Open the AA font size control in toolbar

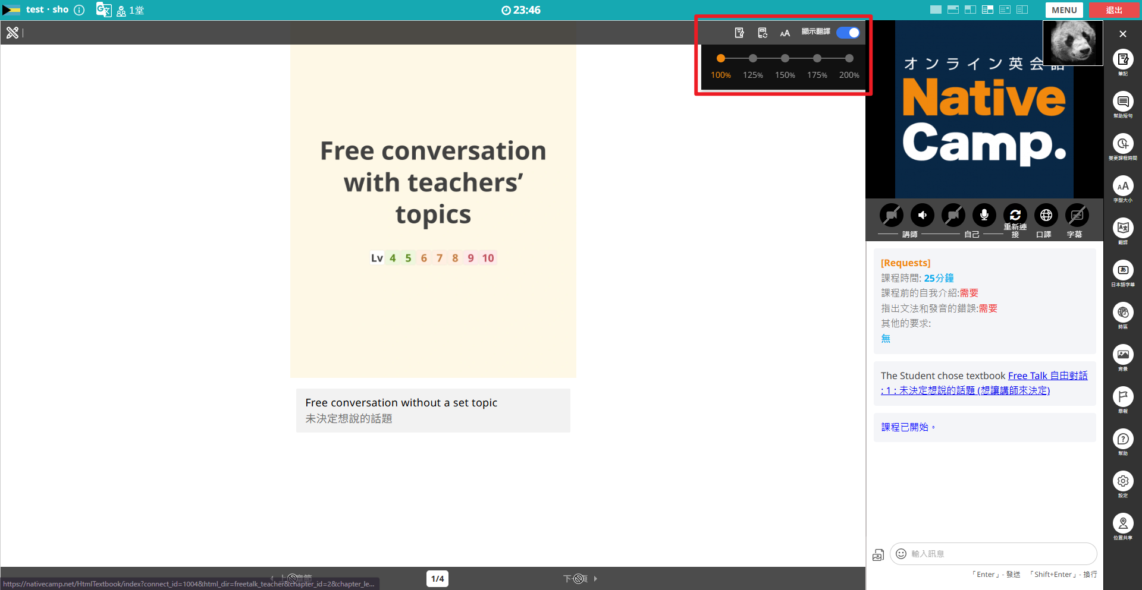(x=785, y=33)
